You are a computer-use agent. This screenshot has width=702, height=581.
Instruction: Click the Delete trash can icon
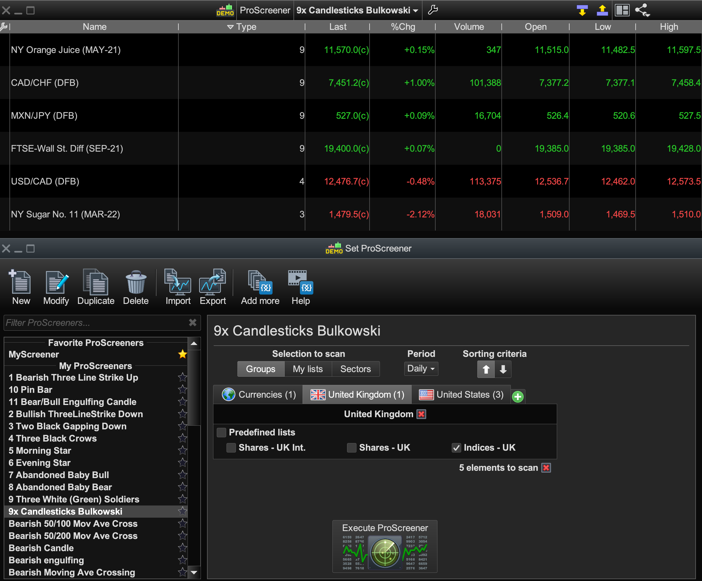136,283
